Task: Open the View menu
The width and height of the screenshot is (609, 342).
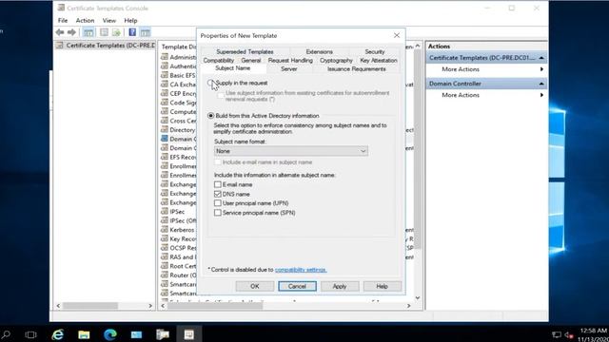Action: [x=109, y=20]
